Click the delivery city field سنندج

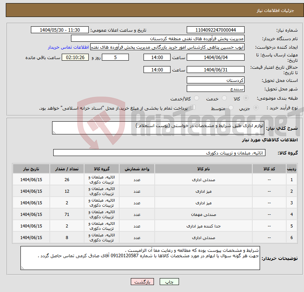click(215, 89)
